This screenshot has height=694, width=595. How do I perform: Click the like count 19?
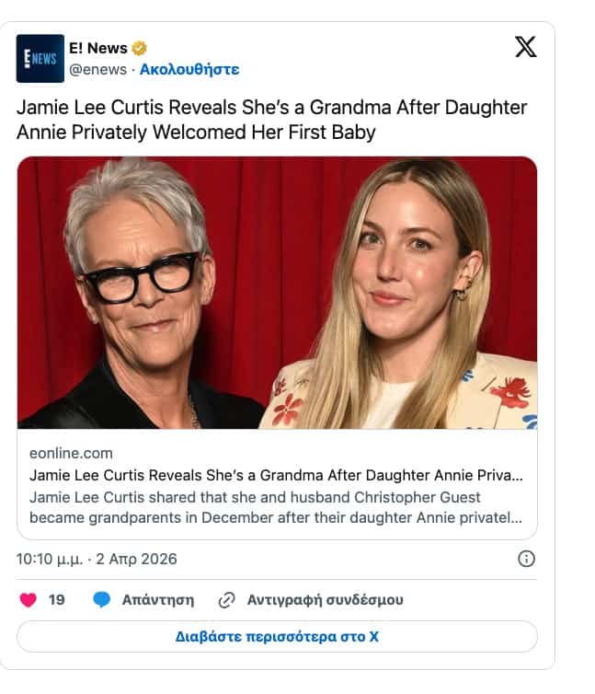click(x=57, y=600)
